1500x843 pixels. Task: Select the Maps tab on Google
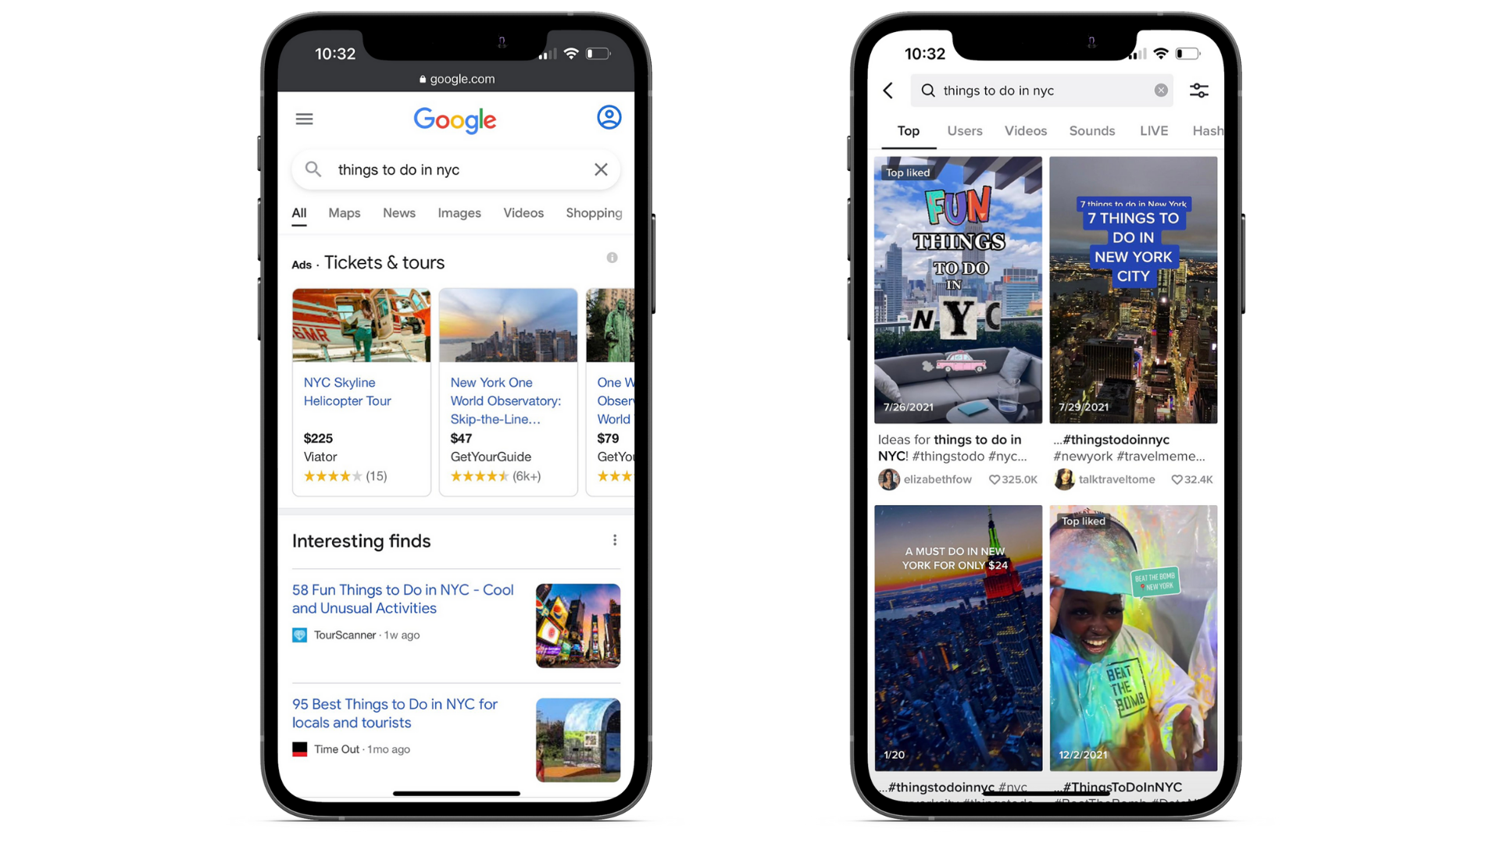coord(344,212)
